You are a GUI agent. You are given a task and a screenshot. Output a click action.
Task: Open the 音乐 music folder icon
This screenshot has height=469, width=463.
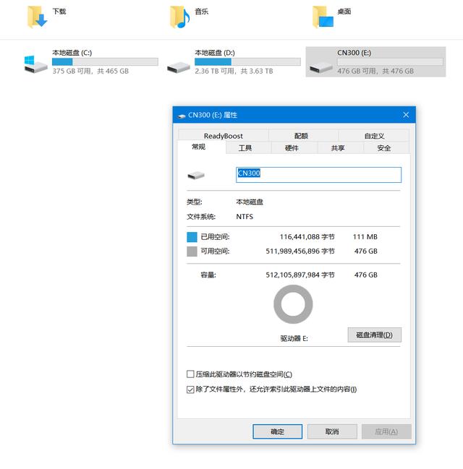click(x=179, y=17)
